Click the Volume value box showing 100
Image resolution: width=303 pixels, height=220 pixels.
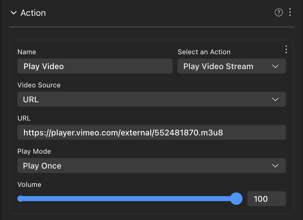(266, 199)
